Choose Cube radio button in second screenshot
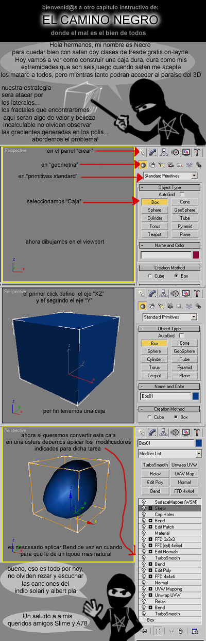The height and width of the screenshot is (641, 206). 150,417
